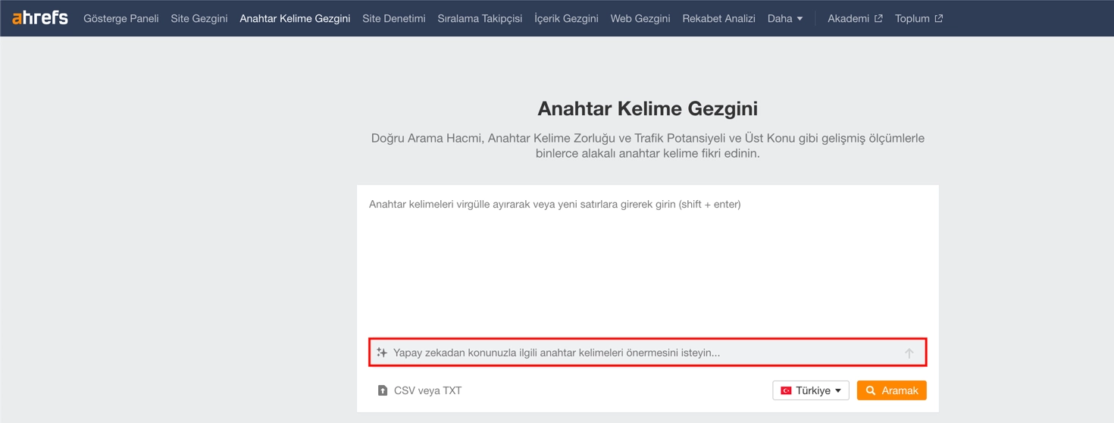Click the Turkish flag icon

(786, 390)
